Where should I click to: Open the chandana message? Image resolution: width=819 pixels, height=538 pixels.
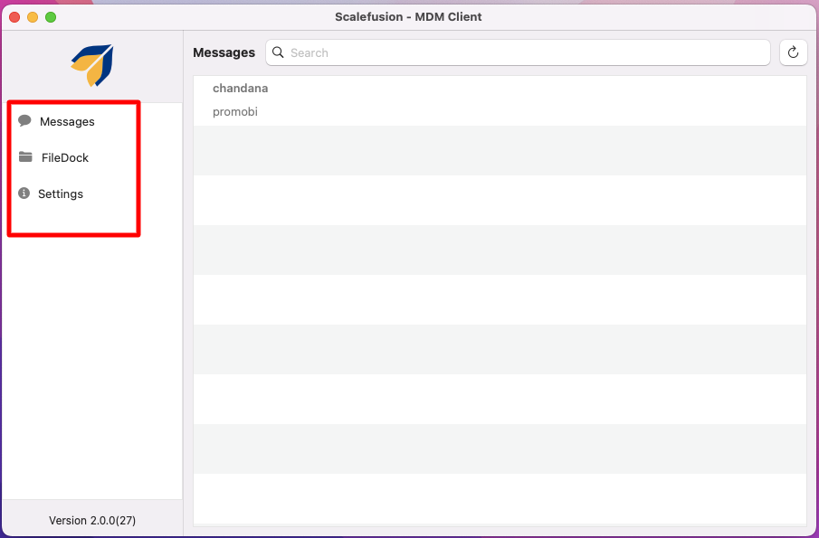(x=500, y=100)
